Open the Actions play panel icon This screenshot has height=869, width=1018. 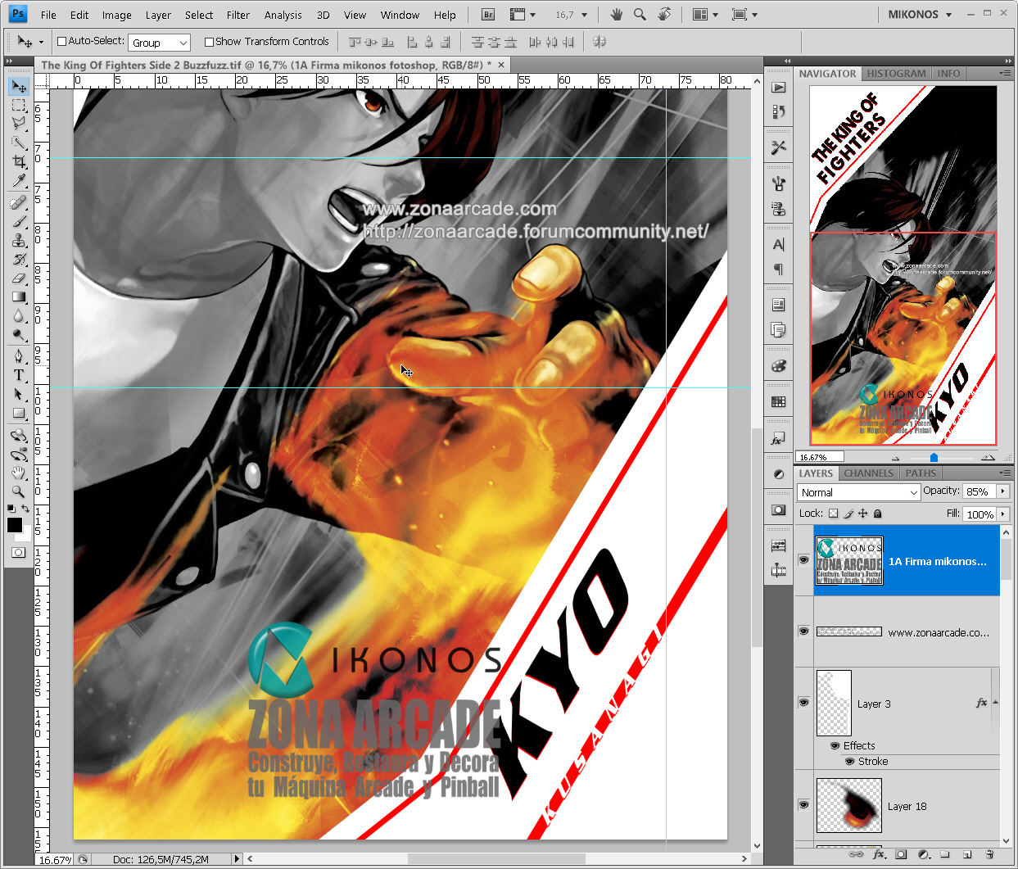pos(779,87)
